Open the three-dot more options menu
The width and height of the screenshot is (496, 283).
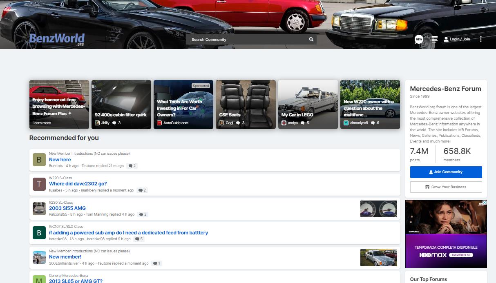click(481, 39)
